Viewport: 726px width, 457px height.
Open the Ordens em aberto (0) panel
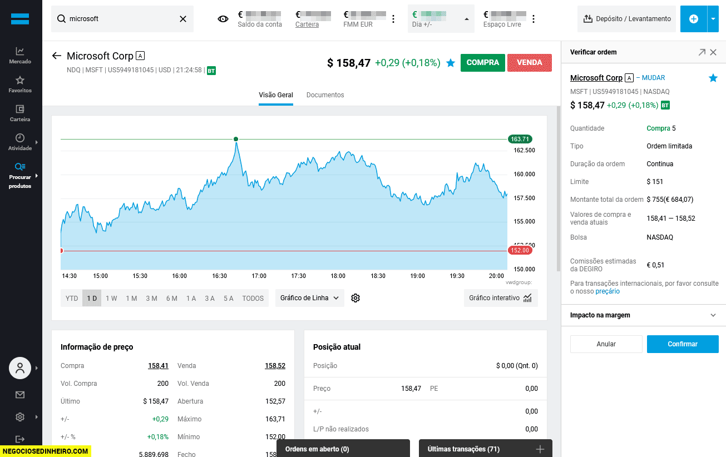343,449
